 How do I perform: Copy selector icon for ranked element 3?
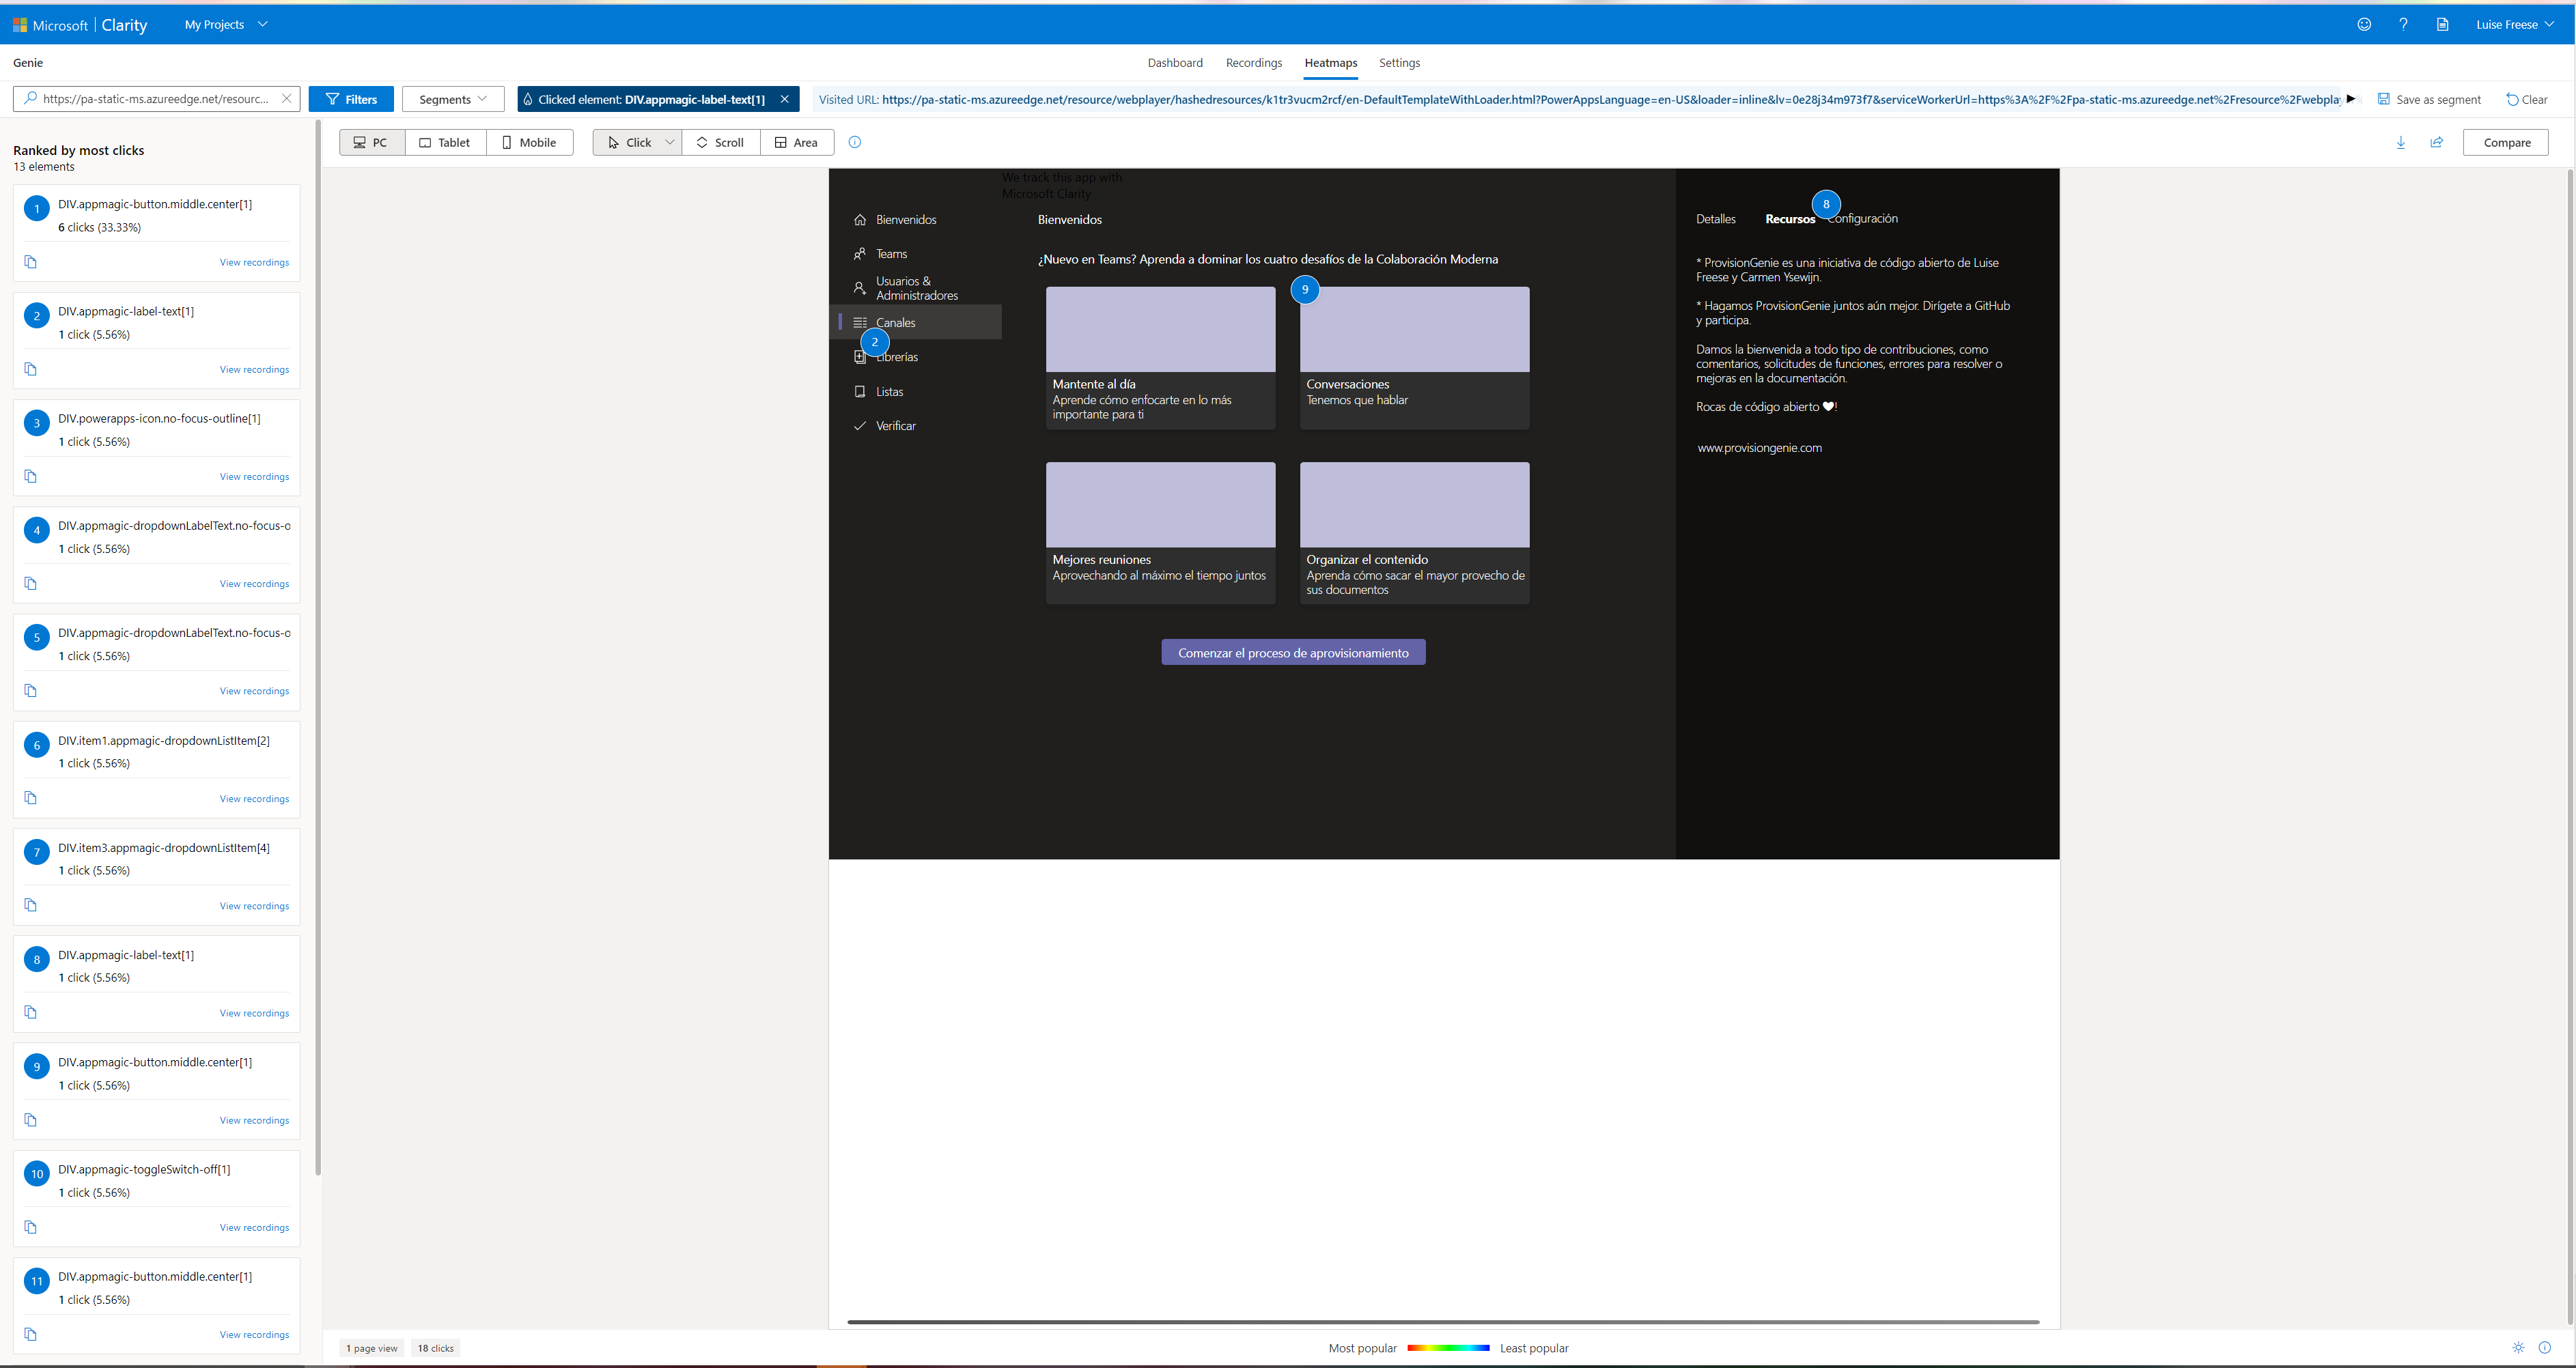(31, 476)
